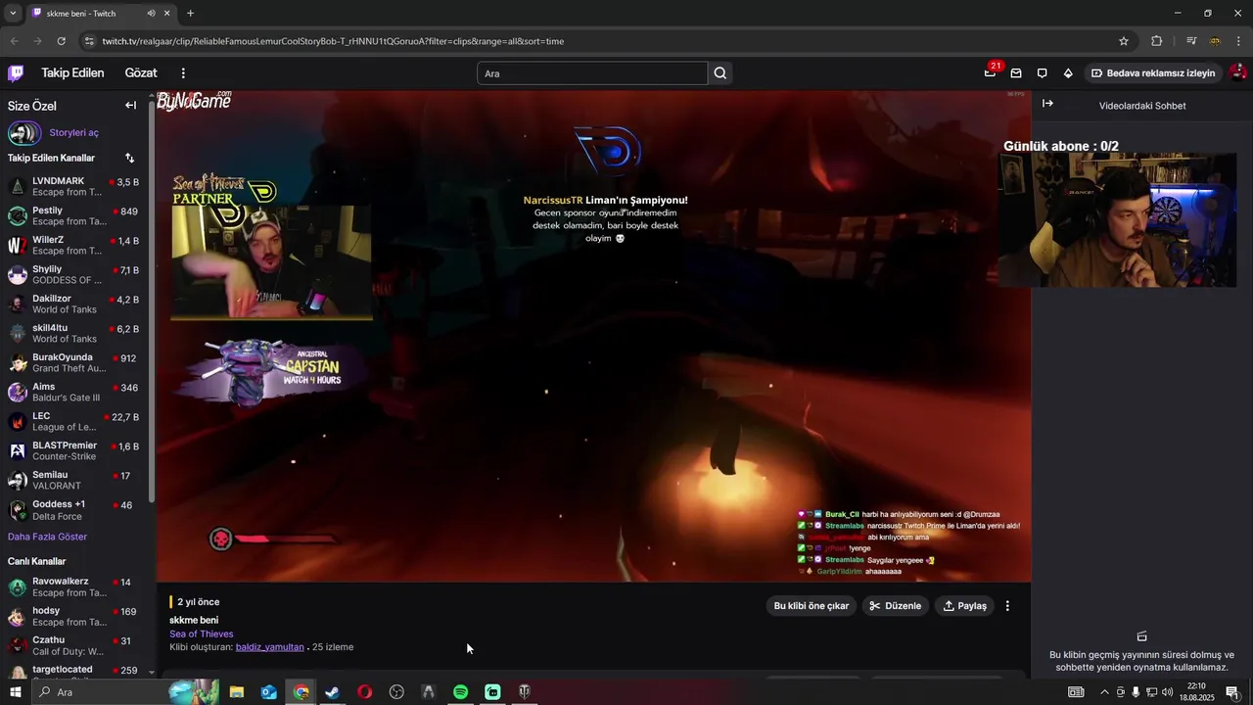Open Spotify from the taskbar
This screenshot has height=705, width=1253.
tap(460, 692)
